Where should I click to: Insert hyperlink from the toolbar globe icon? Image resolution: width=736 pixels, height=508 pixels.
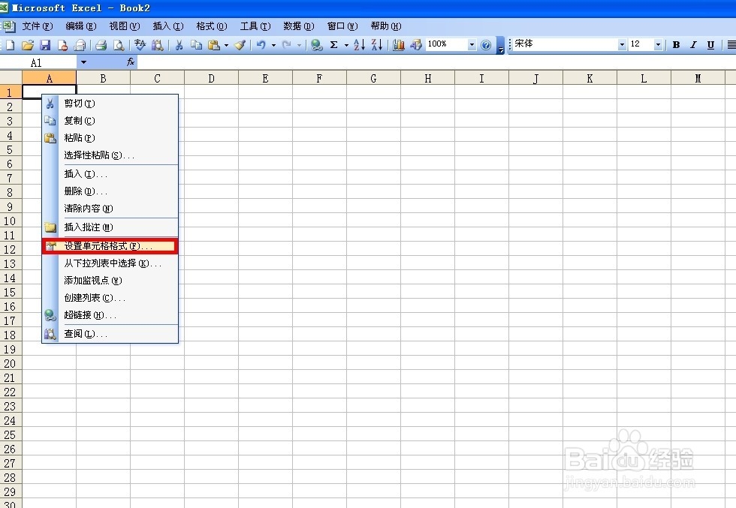pos(317,45)
